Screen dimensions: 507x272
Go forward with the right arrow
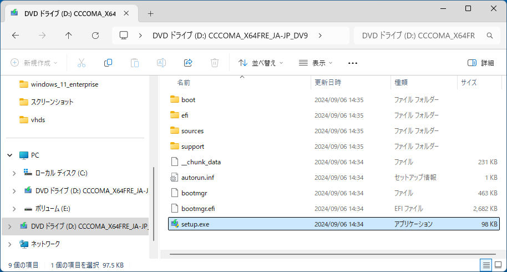coord(42,36)
